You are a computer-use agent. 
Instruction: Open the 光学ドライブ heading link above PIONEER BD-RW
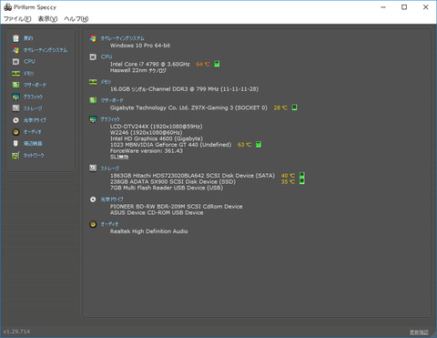coord(112,200)
